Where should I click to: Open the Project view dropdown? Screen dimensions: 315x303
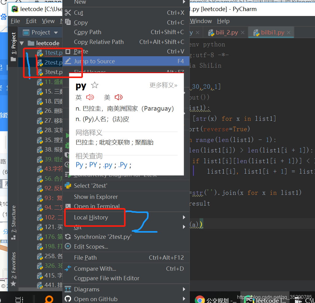point(56,32)
